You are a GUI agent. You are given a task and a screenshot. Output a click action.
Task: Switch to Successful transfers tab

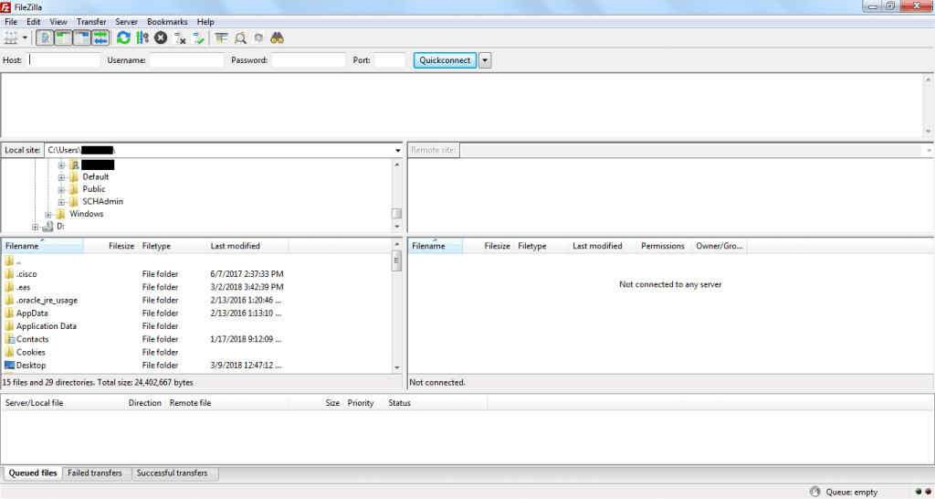pos(173,473)
